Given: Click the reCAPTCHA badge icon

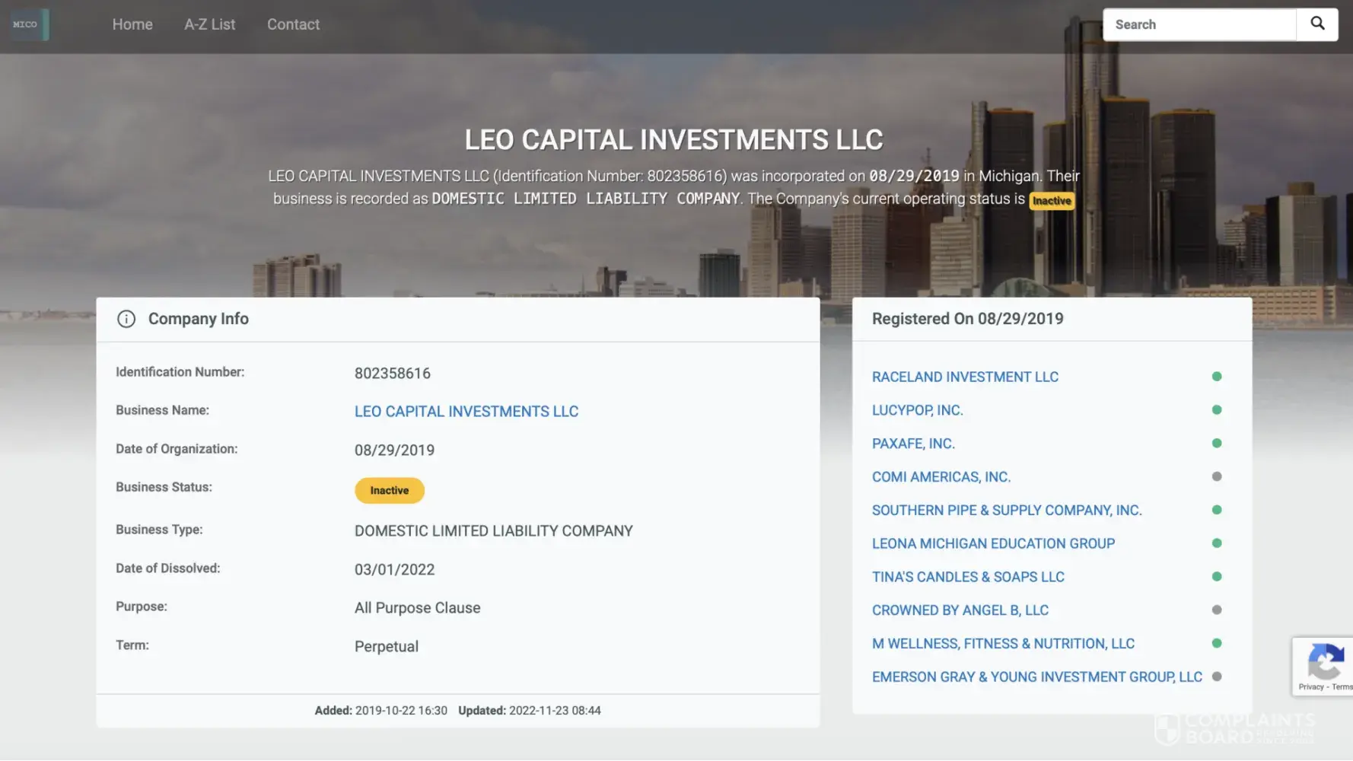Looking at the screenshot, I should pos(1324,664).
